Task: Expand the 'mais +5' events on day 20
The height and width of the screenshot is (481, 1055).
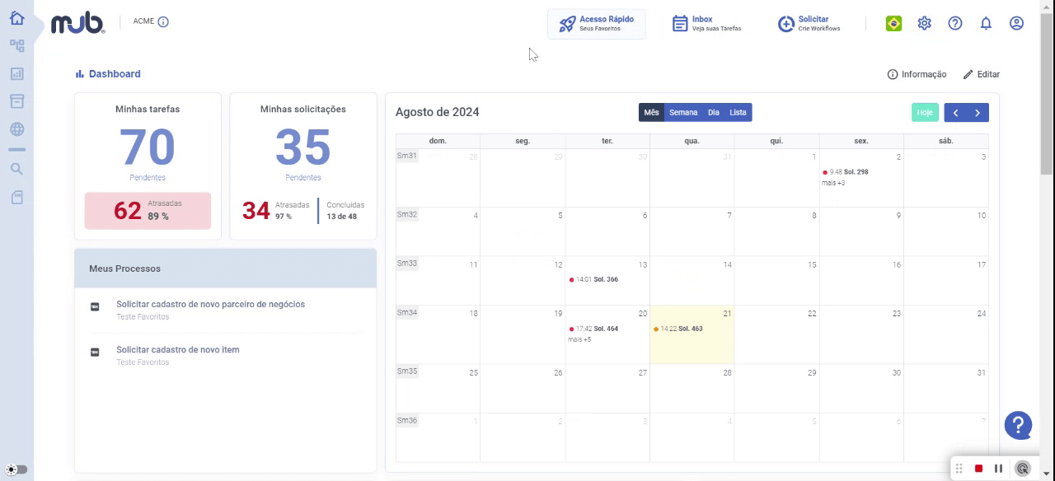Action: pyautogui.click(x=579, y=339)
